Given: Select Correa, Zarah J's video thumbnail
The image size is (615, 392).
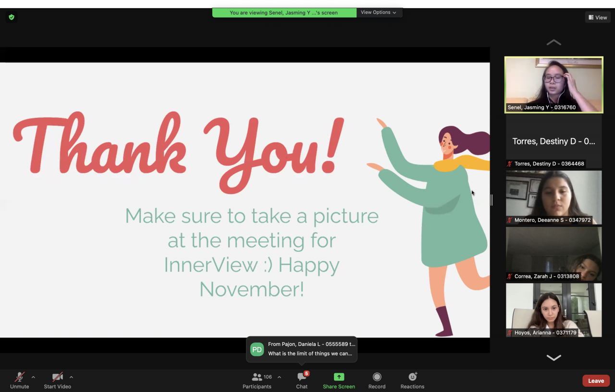Looking at the screenshot, I should pyautogui.click(x=553, y=253).
